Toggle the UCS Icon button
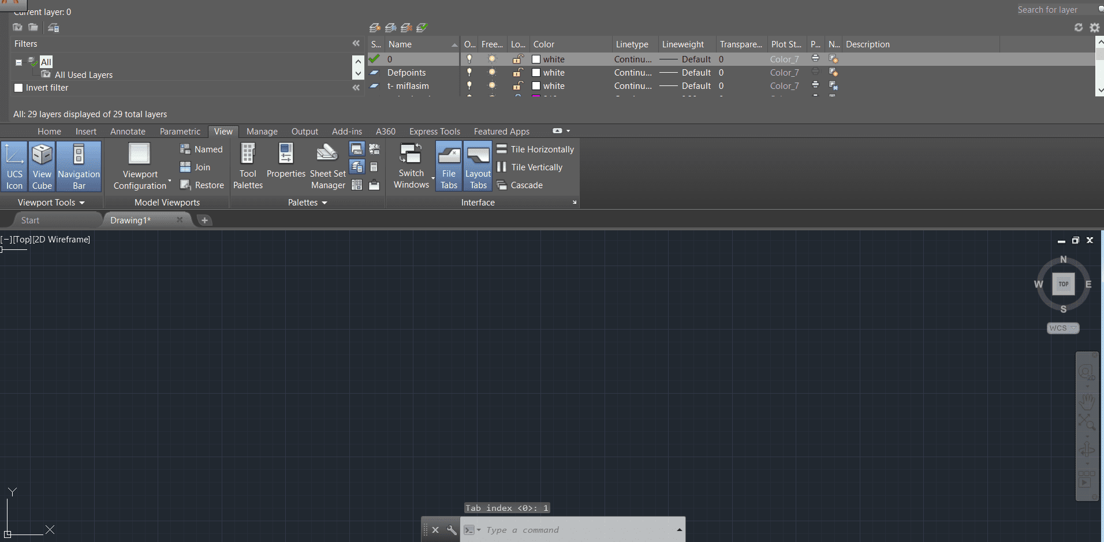1104x542 pixels. point(14,166)
